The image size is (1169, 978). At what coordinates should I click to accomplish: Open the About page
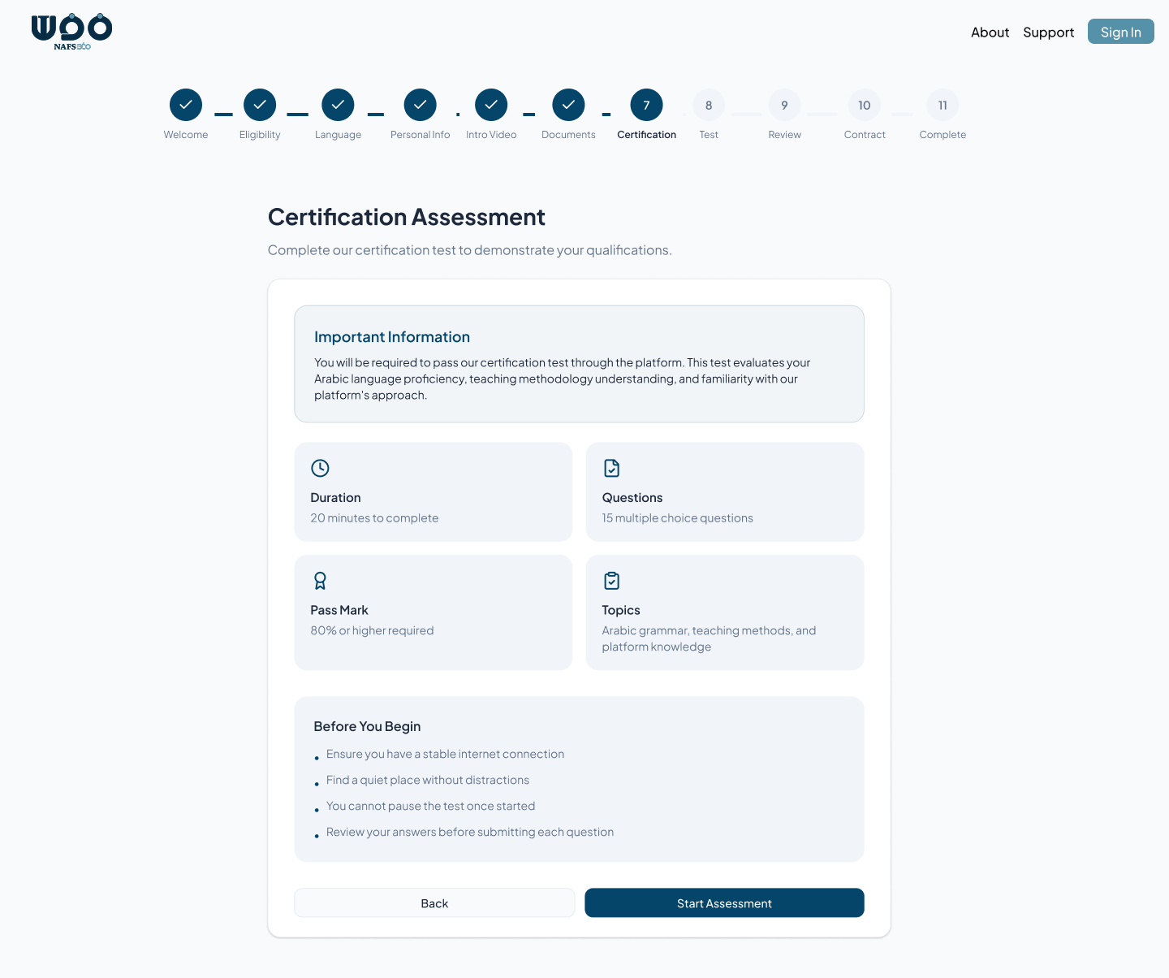pos(990,32)
